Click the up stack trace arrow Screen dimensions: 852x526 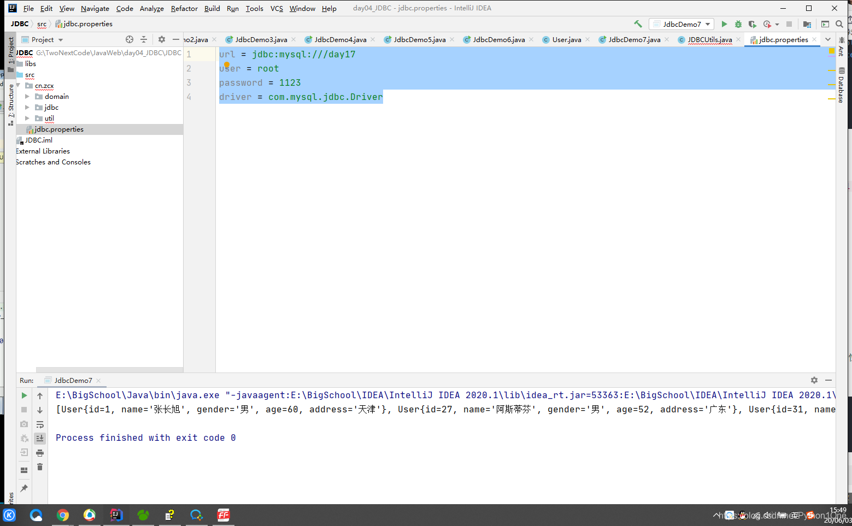(40, 395)
